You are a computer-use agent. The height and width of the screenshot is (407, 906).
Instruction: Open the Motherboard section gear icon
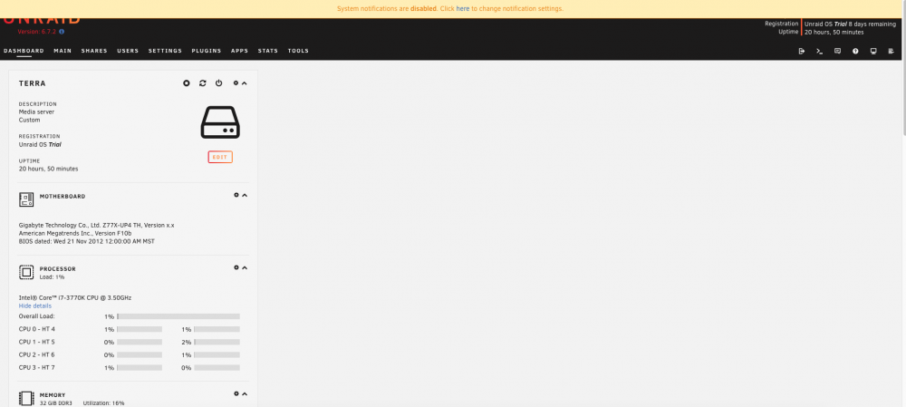tap(236, 196)
